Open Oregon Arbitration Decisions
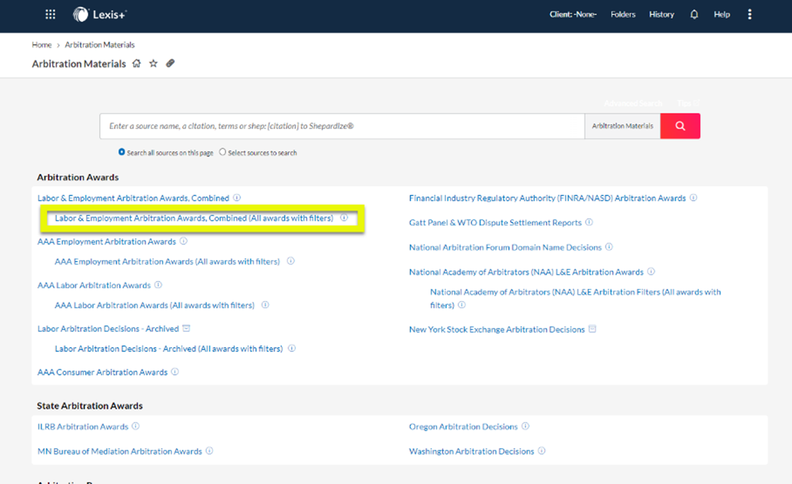The height and width of the screenshot is (484, 792). point(463,427)
